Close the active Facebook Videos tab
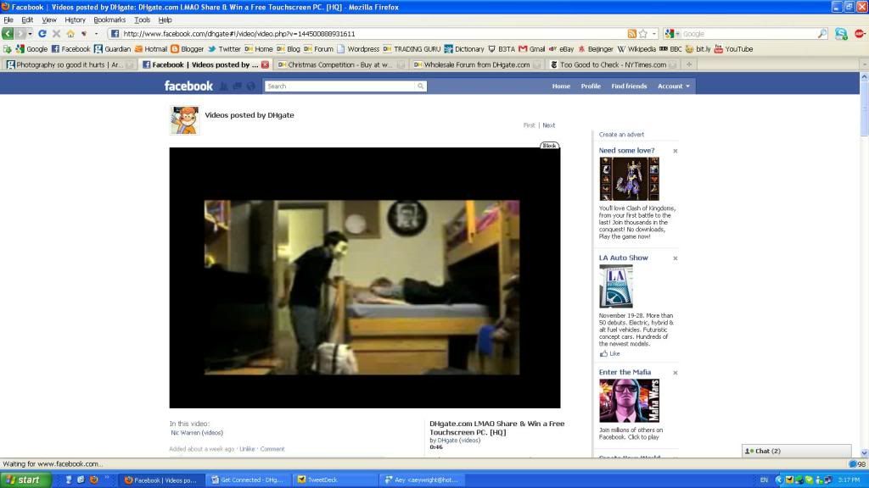The image size is (869, 488). click(265, 64)
